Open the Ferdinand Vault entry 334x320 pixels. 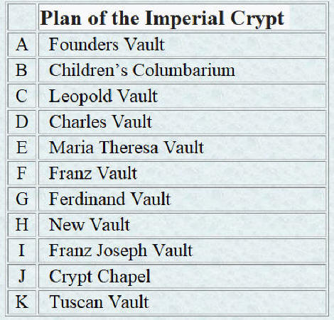point(109,199)
